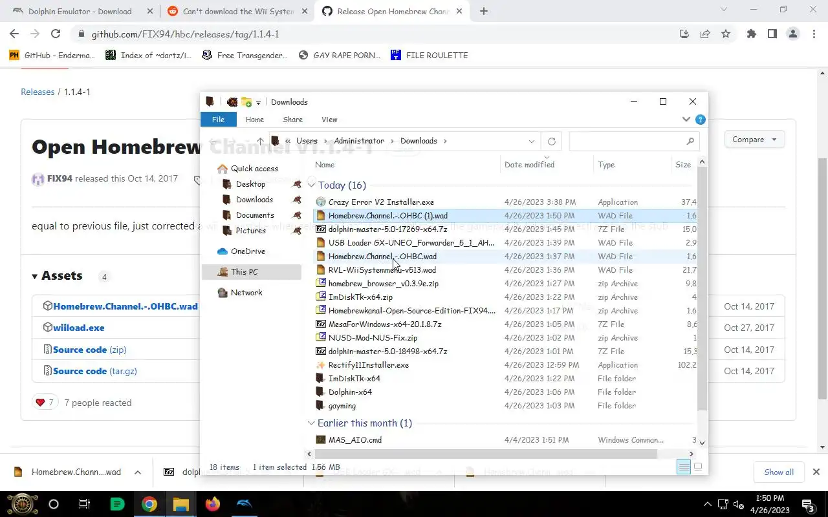Click the volume icon in system tray
This screenshot has height=517, width=828.
pos(739,504)
